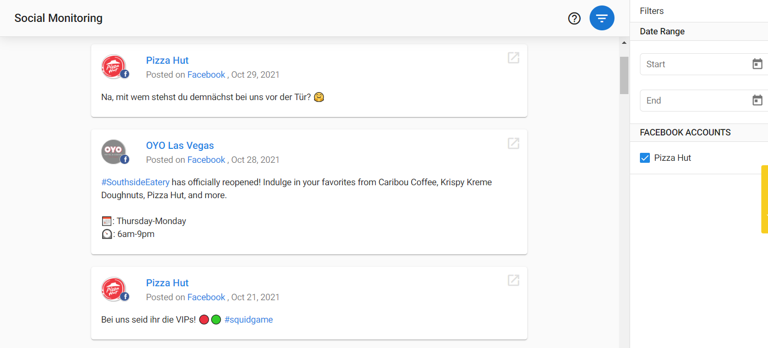
Task: Click Pizza Hut avatar on Oct 21 post
Action: (114, 289)
